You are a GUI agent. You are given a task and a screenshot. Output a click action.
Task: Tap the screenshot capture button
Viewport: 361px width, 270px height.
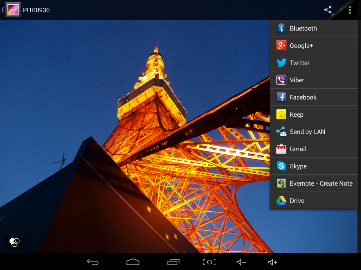coord(209,262)
